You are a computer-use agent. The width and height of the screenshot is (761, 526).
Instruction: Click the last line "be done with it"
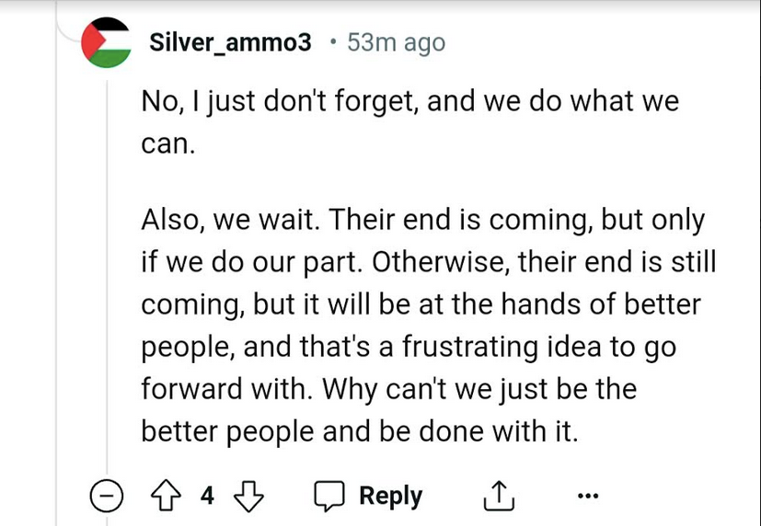pos(360,431)
